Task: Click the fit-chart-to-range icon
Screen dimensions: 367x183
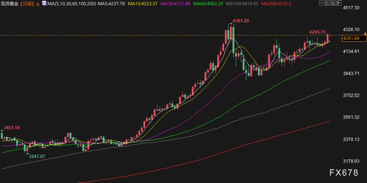Action: point(327,3)
